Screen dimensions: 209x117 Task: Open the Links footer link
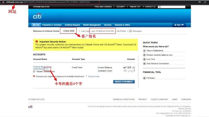[x=175, y=100]
